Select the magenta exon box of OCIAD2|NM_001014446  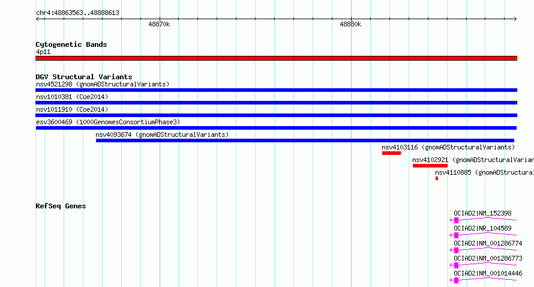coord(457,280)
